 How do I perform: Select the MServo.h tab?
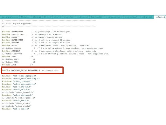48,17
